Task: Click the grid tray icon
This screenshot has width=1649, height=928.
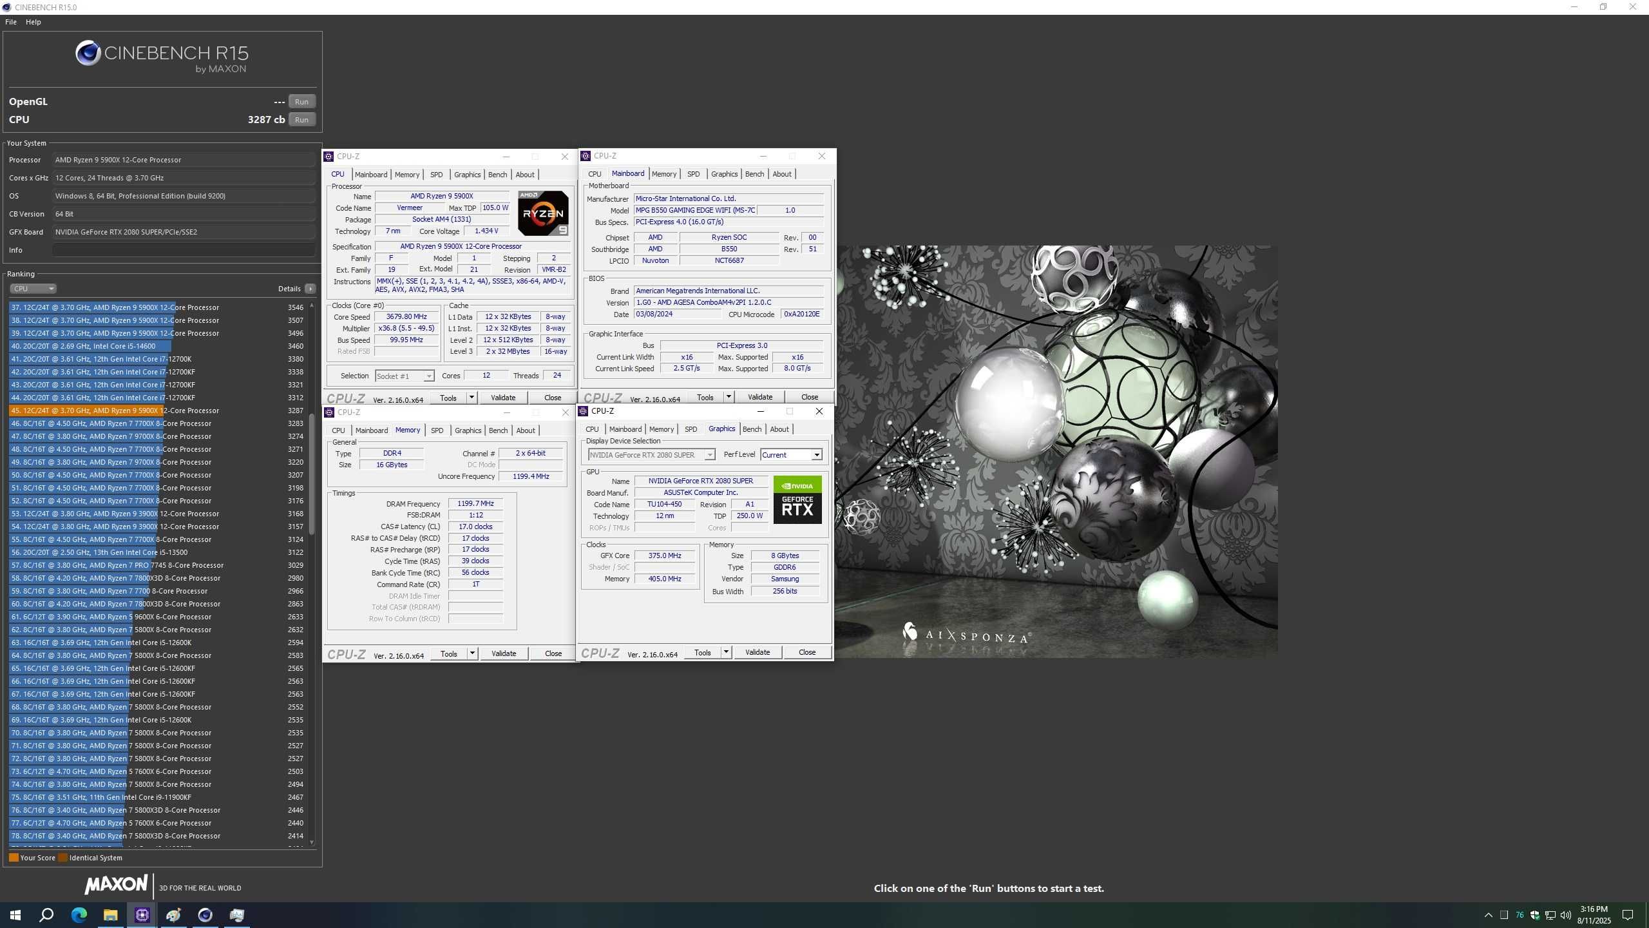Action: (x=1504, y=915)
